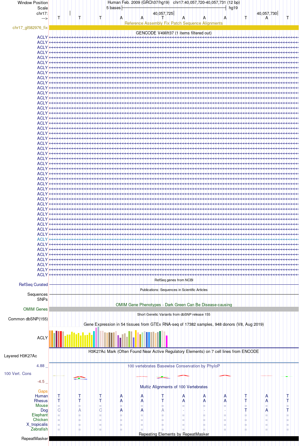
Task: Click the 40,057,725 position marker
Action: (163, 13)
